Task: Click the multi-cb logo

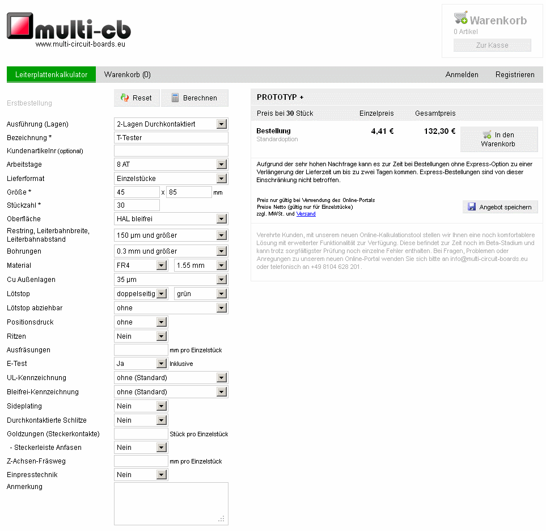Action: (x=69, y=30)
